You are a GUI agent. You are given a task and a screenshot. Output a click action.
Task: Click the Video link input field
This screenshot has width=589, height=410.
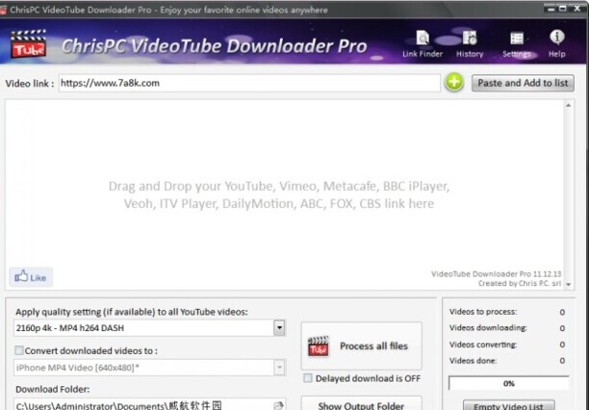(x=249, y=83)
